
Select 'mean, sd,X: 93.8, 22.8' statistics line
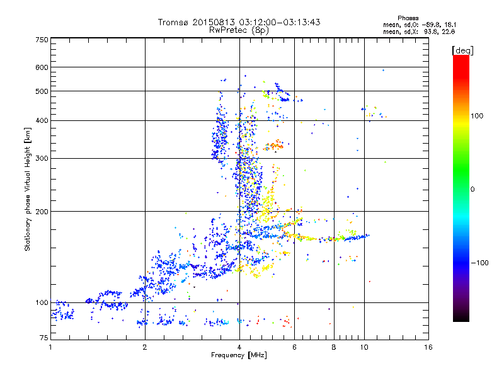(419, 31)
